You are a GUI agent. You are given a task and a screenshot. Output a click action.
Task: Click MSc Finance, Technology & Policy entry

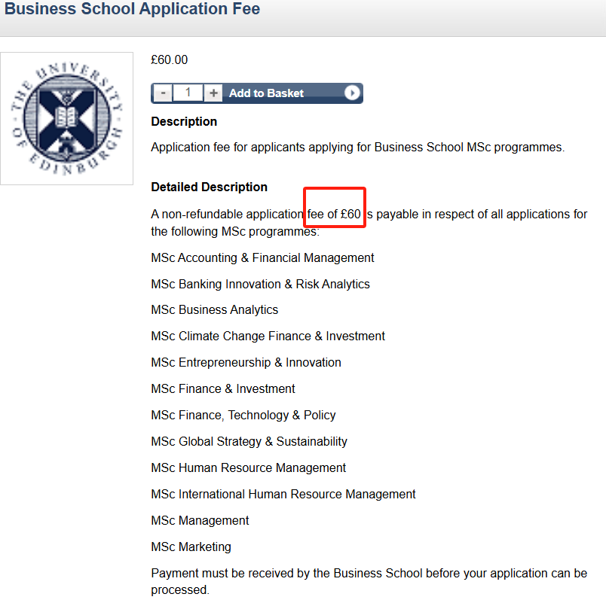243,415
